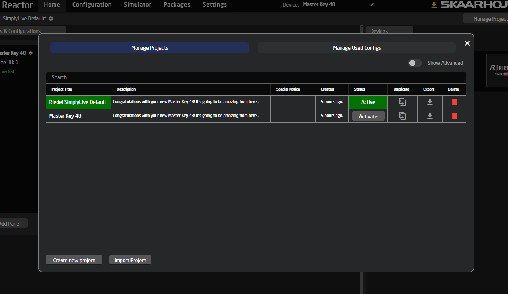
Task: Export the Master Key 48 project
Action: [x=430, y=116]
